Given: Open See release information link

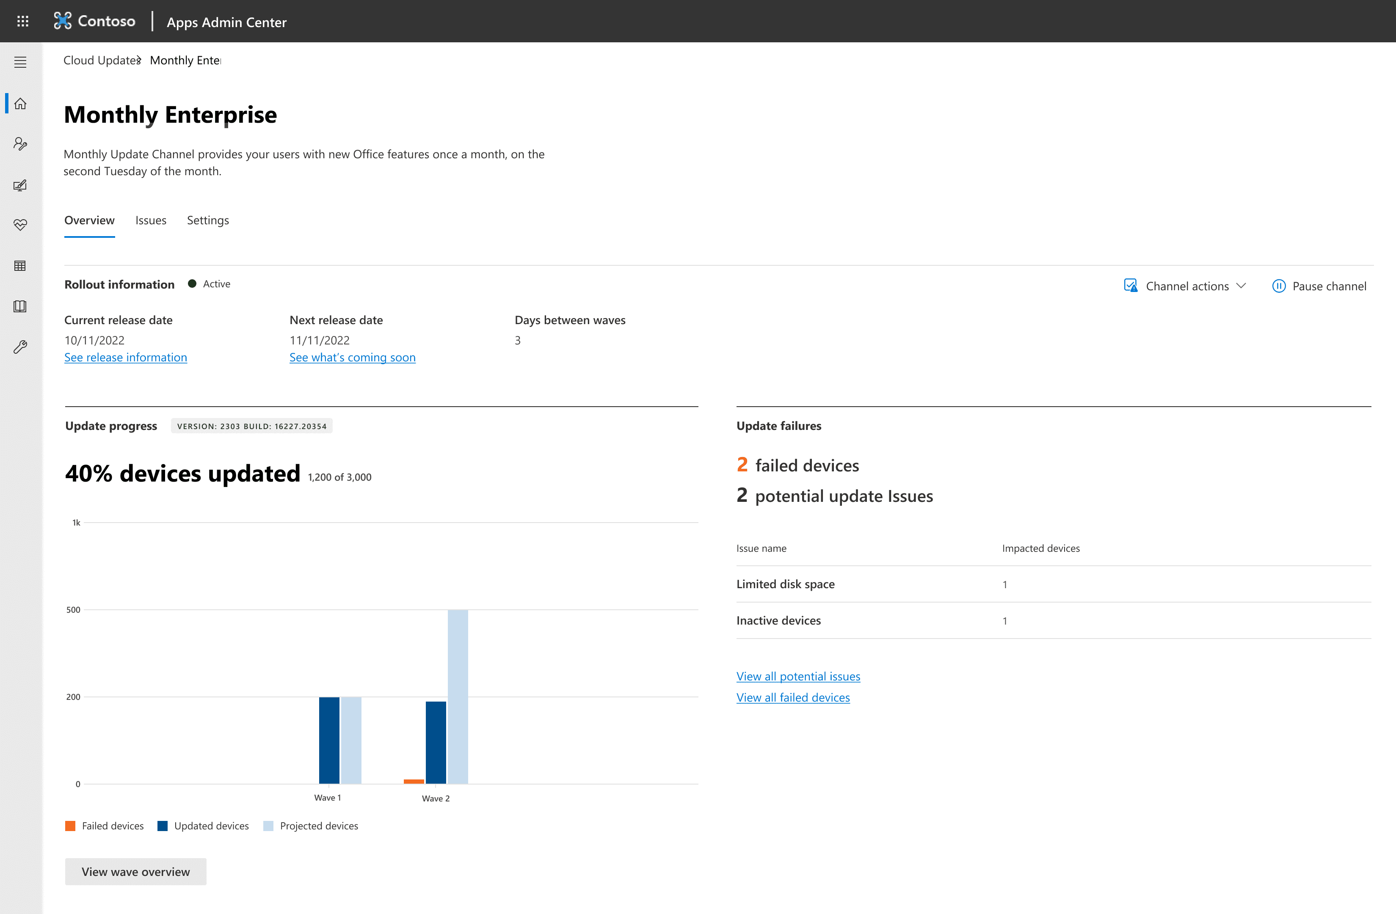Looking at the screenshot, I should tap(126, 358).
